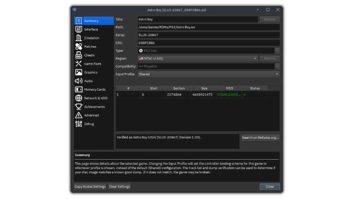This screenshot has height=199, width=354.
Task: Click Copy Global Settings button
Action: tap(90, 187)
